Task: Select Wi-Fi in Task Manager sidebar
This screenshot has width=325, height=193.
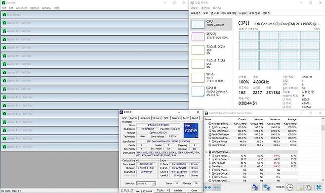Action: pos(211,78)
